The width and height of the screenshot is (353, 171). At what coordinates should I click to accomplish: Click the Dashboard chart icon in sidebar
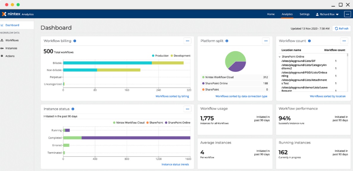coord(2,25)
